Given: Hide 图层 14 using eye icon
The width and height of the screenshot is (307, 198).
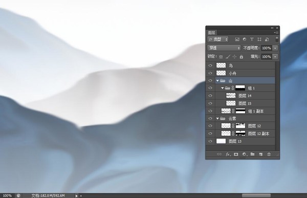Looking at the screenshot, I should click(210, 96).
